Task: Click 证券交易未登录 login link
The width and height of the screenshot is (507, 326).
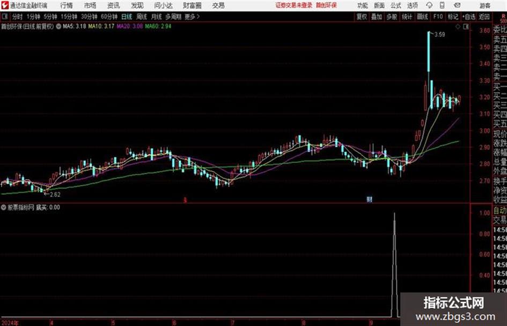Action: pos(294,5)
